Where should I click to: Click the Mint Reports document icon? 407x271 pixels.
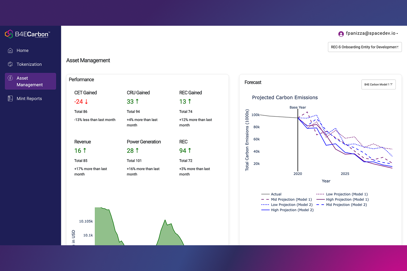pos(10,99)
